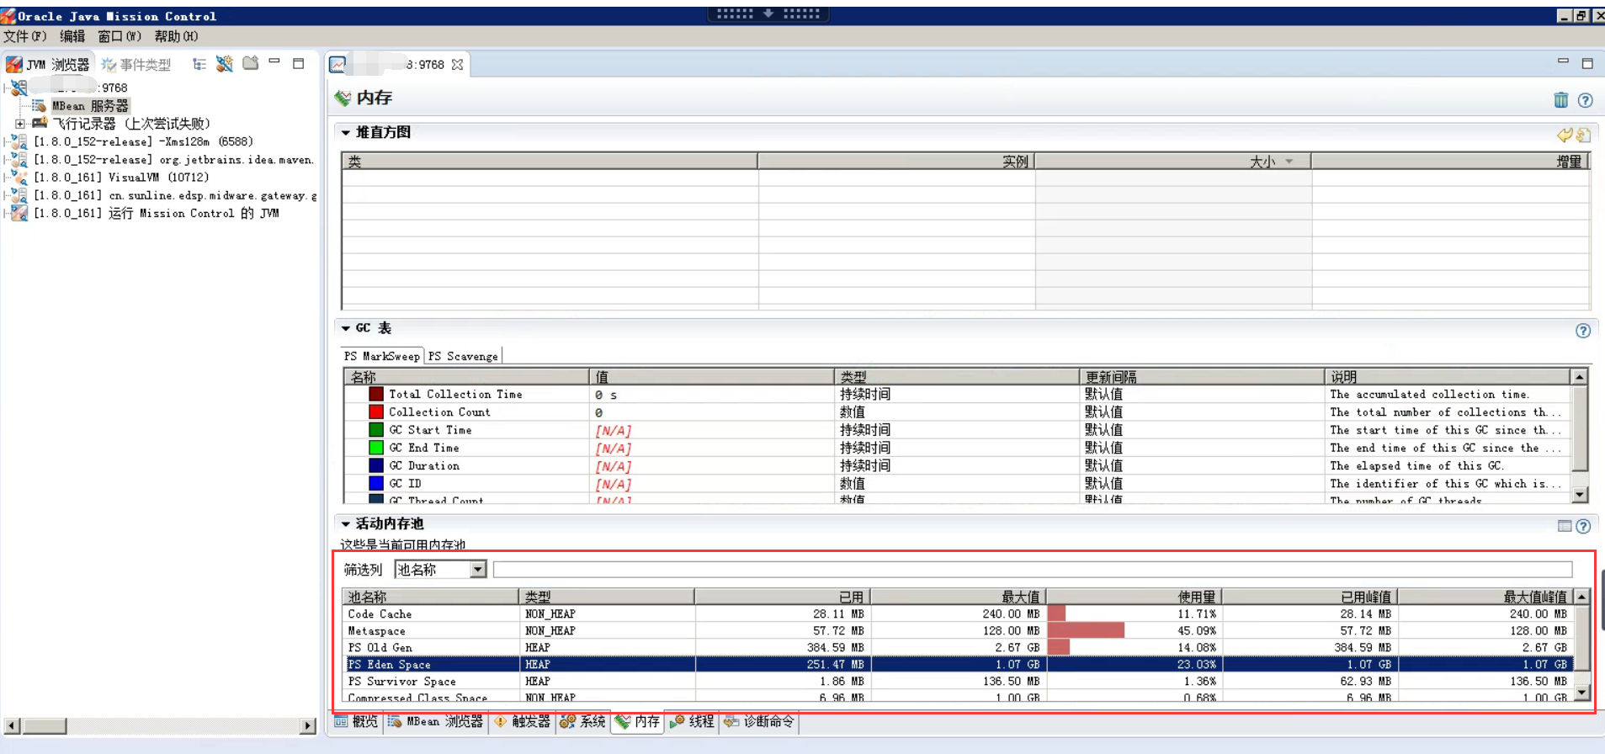
Task: Open the MBean 浏览器 bottom tab
Action: tap(436, 721)
